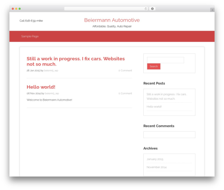Click the 'Affordable. Quality. Auto Repair' tagline
The height and width of the screenshot is (190, 224).
[112, 27]
